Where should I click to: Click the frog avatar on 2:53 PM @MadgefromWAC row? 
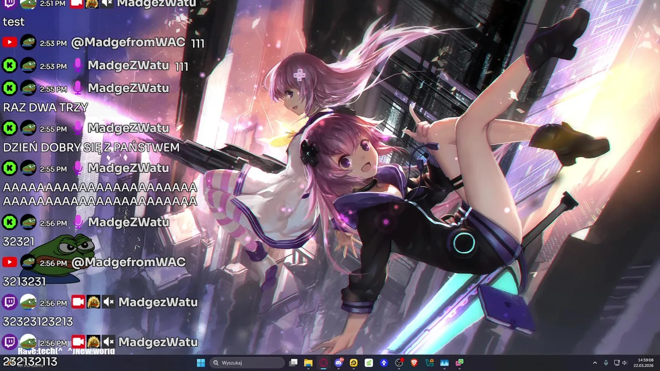tap(28, 42)
